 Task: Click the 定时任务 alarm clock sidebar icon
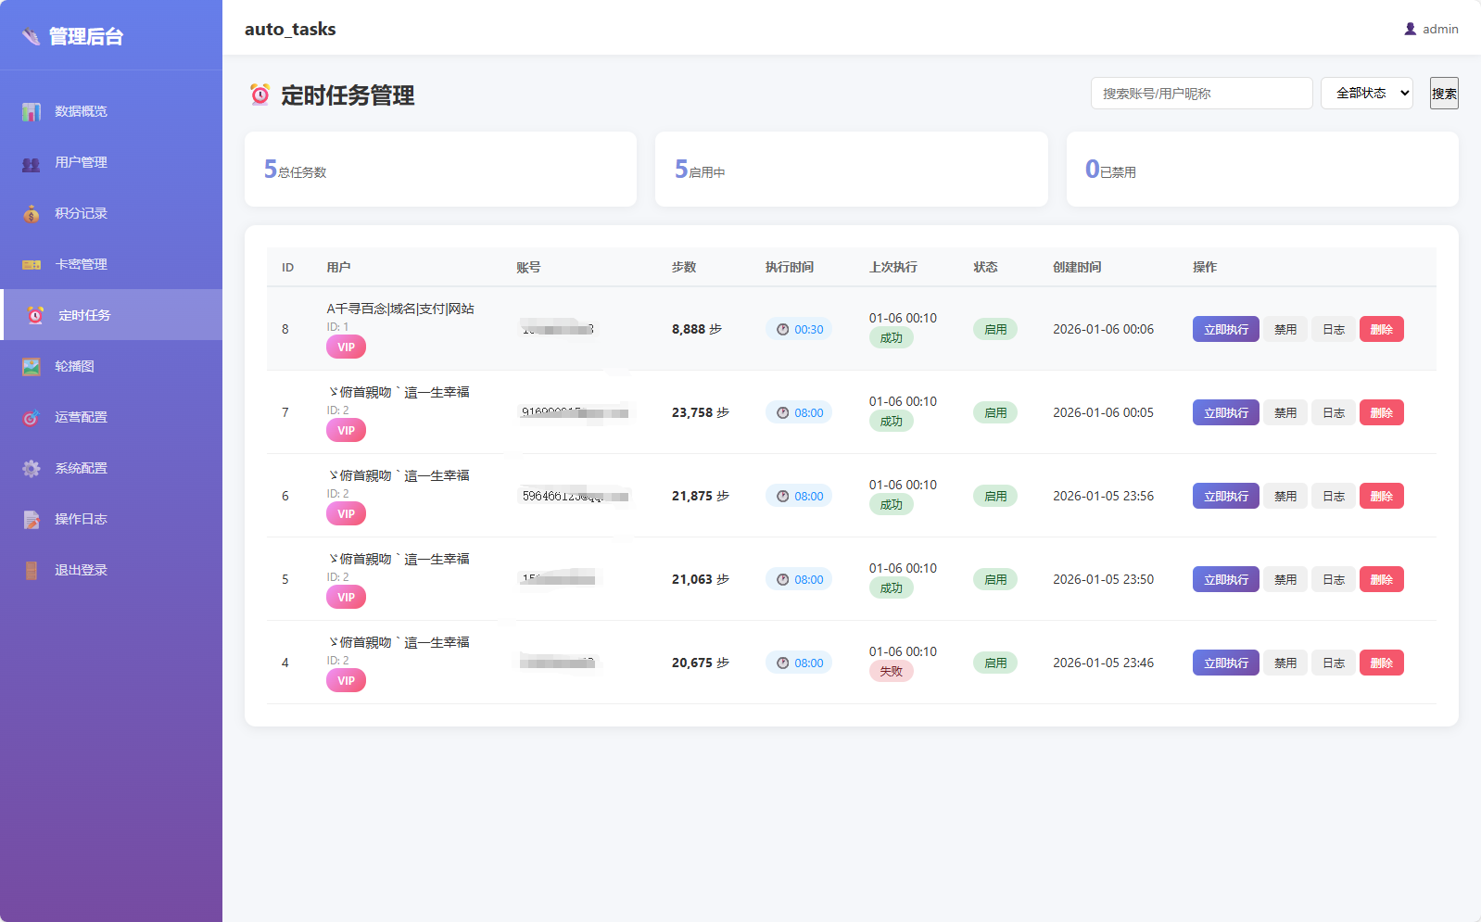tap(35, 315)
